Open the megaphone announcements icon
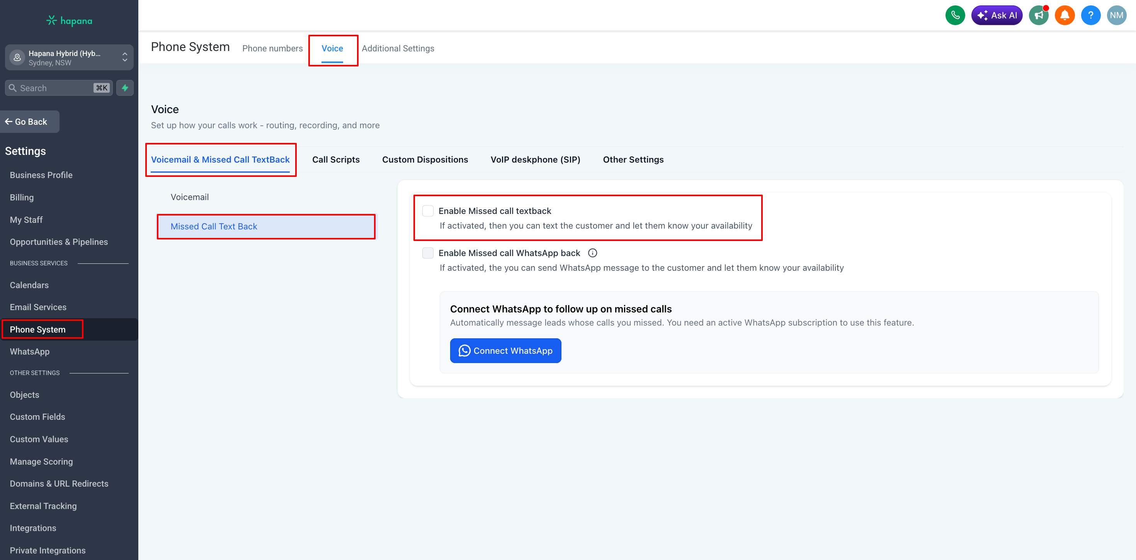Screen dimensions: 1136x560 point(1039,15)
